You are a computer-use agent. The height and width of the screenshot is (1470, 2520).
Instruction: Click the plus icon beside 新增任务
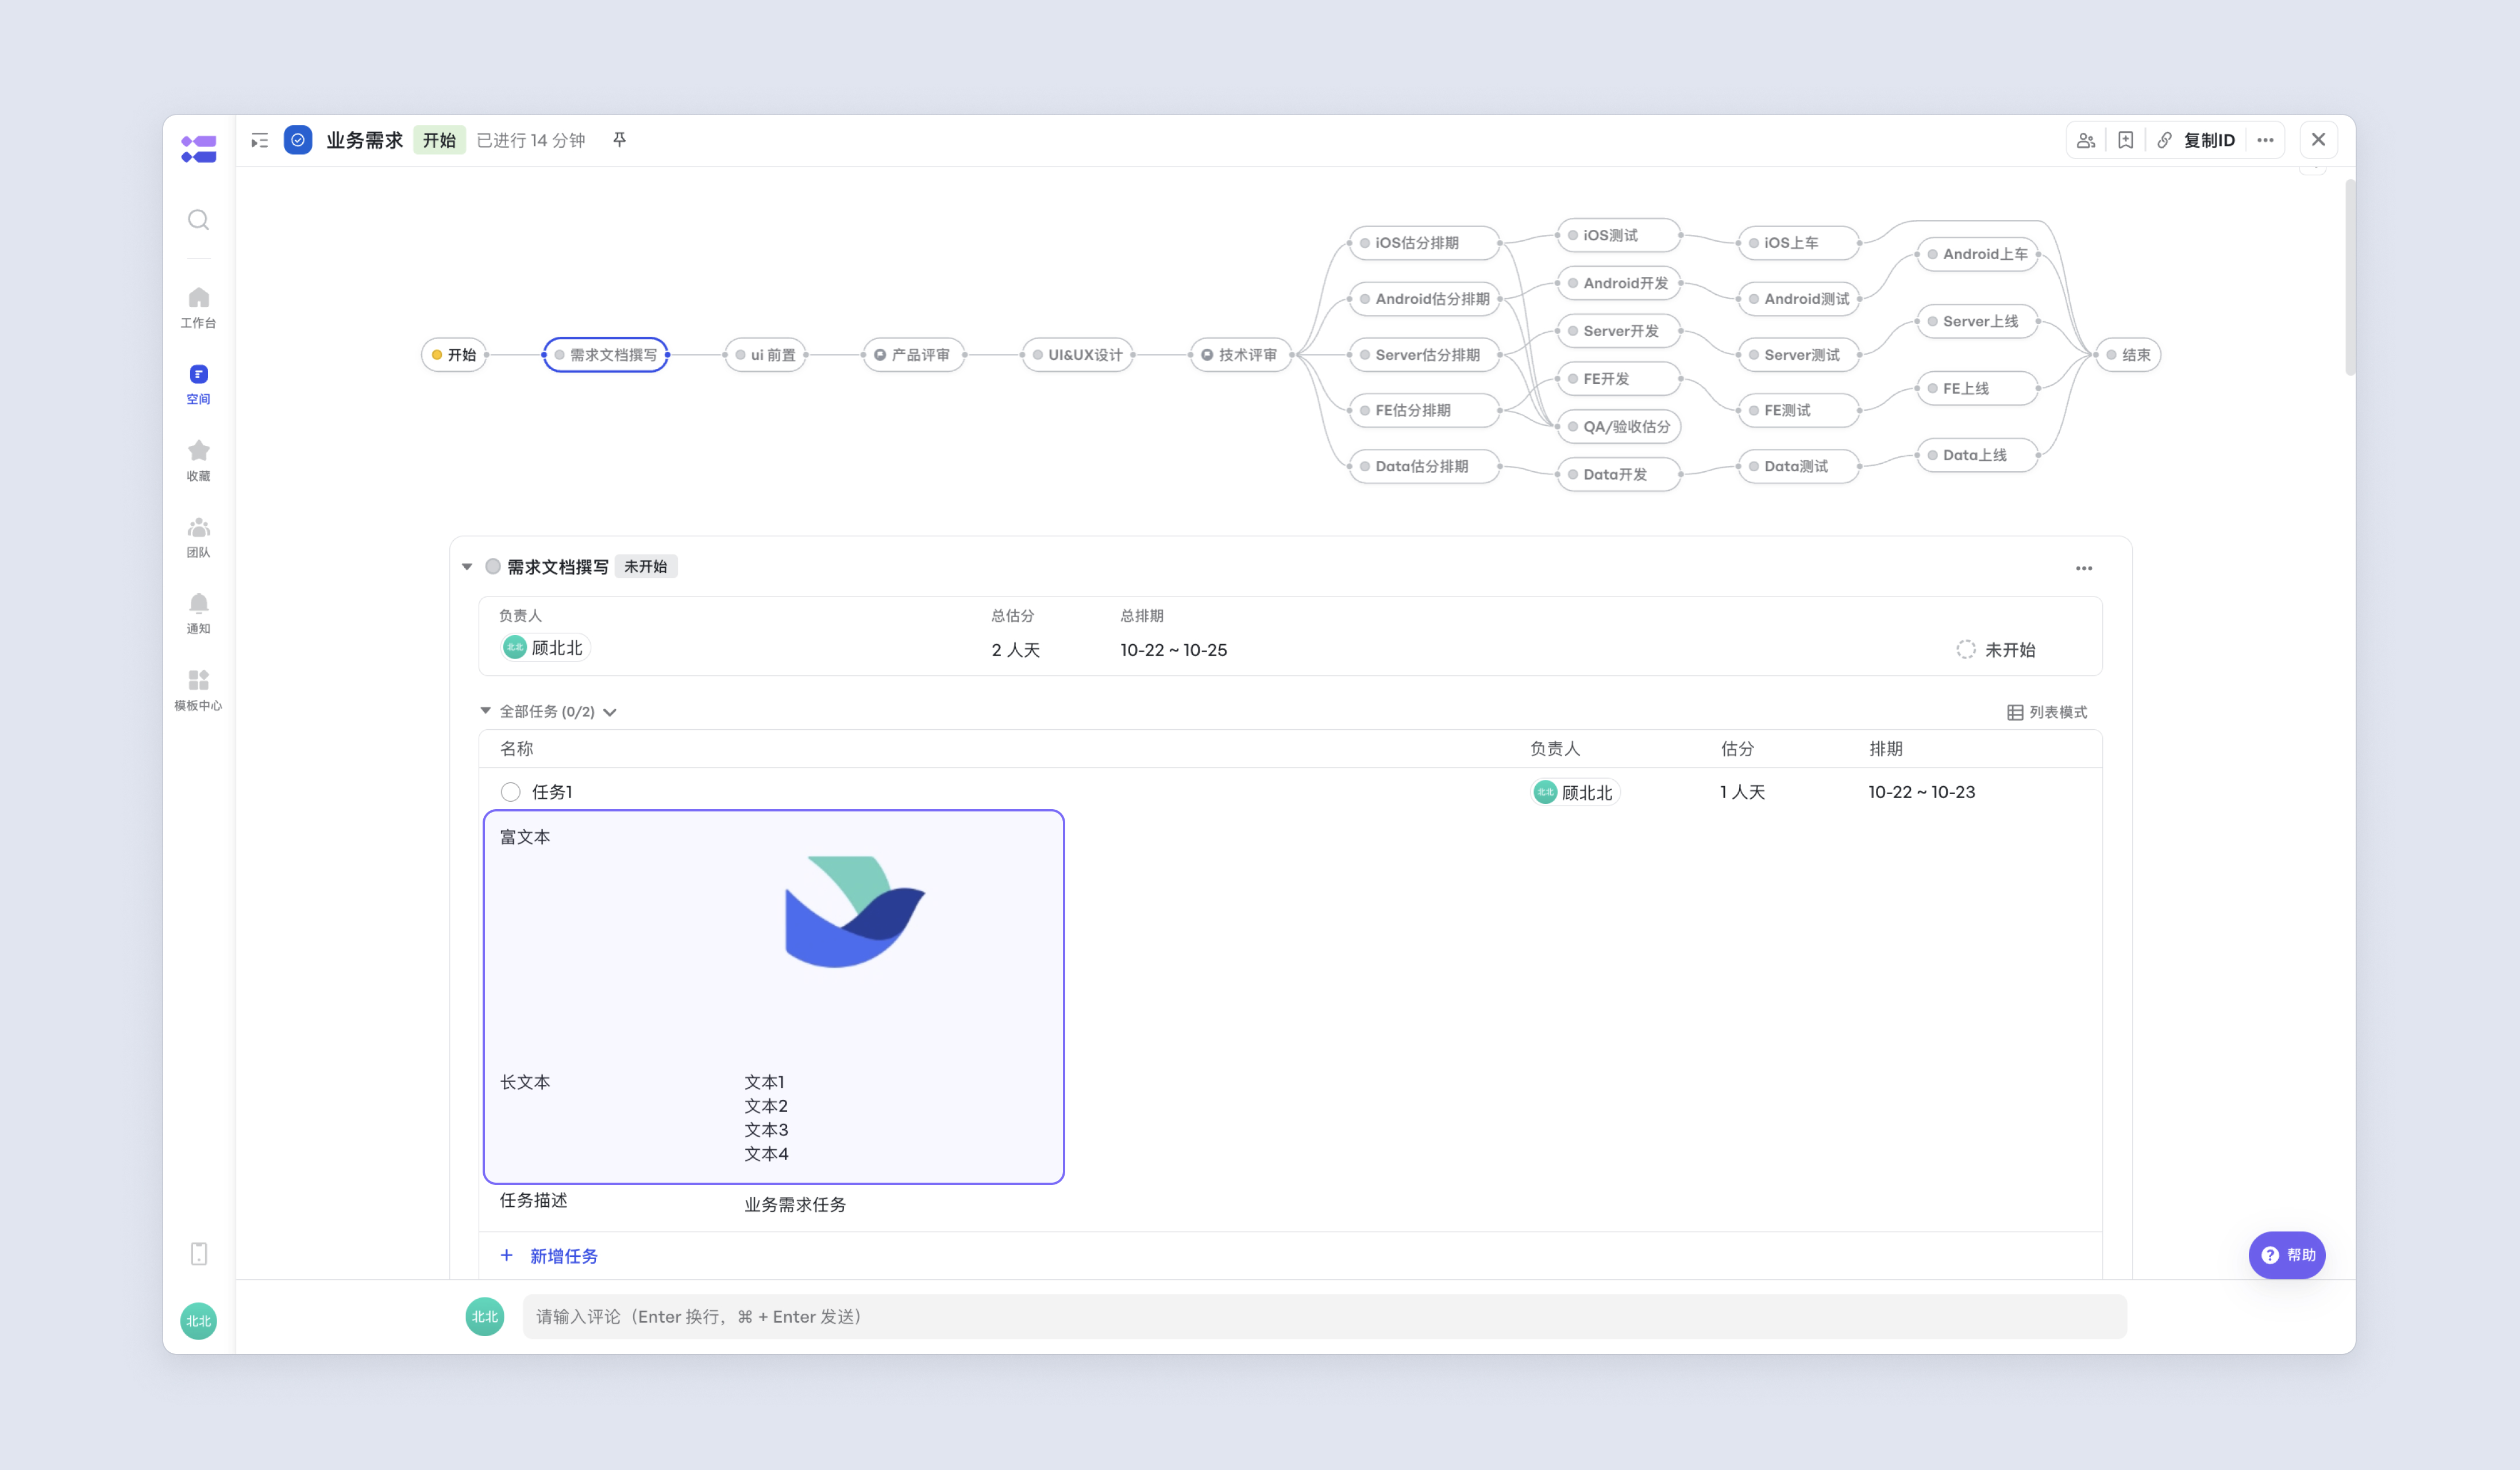tap(507, 1255)
